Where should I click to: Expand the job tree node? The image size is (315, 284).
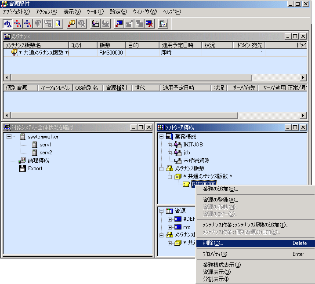[x=170, y=153]
